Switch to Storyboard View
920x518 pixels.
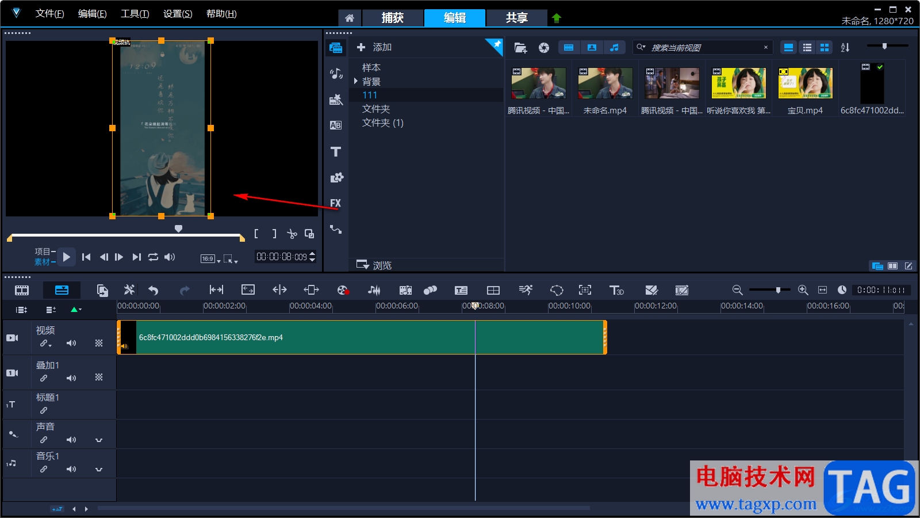[x=22, y=290]
